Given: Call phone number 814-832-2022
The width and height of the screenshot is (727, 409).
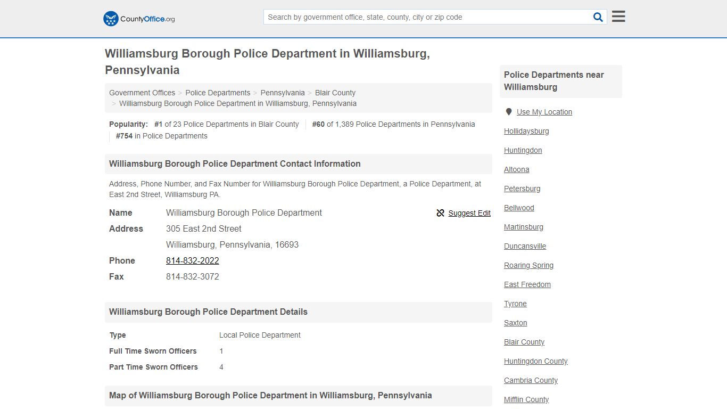Looking at the screenshot, I should click(x=193, y=260).
